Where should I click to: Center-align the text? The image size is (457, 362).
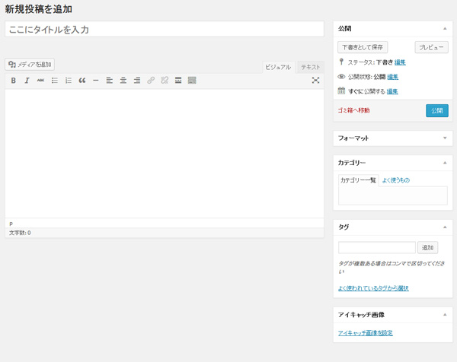[123, 81]
